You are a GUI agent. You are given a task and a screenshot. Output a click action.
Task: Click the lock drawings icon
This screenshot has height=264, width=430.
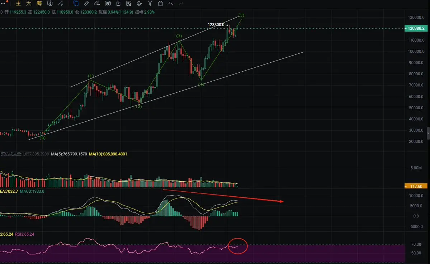pos(118,4)
